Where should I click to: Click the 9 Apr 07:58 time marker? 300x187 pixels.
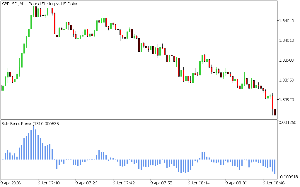coord(161,183)
